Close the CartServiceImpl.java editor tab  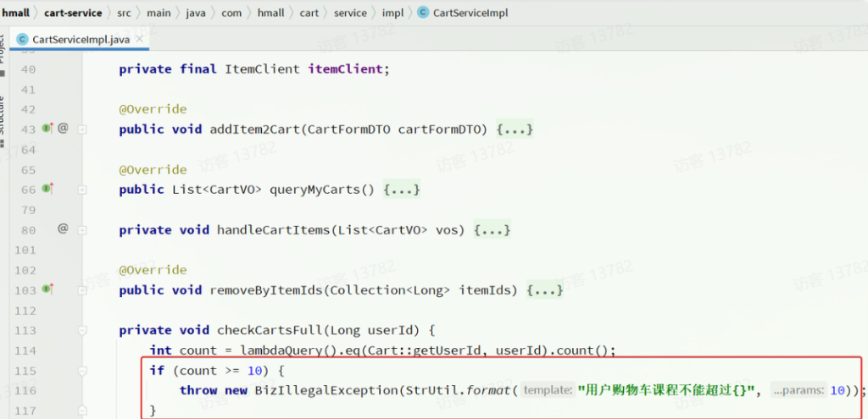(x=140, y=40)
